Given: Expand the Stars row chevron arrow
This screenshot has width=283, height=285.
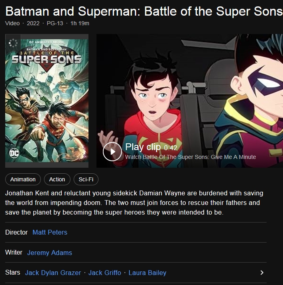Looking at the screenshot, I should point(262,273).
